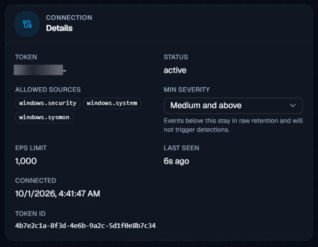
Task: Open the Min Severity dropdown
Action: (x=233, y=106)
